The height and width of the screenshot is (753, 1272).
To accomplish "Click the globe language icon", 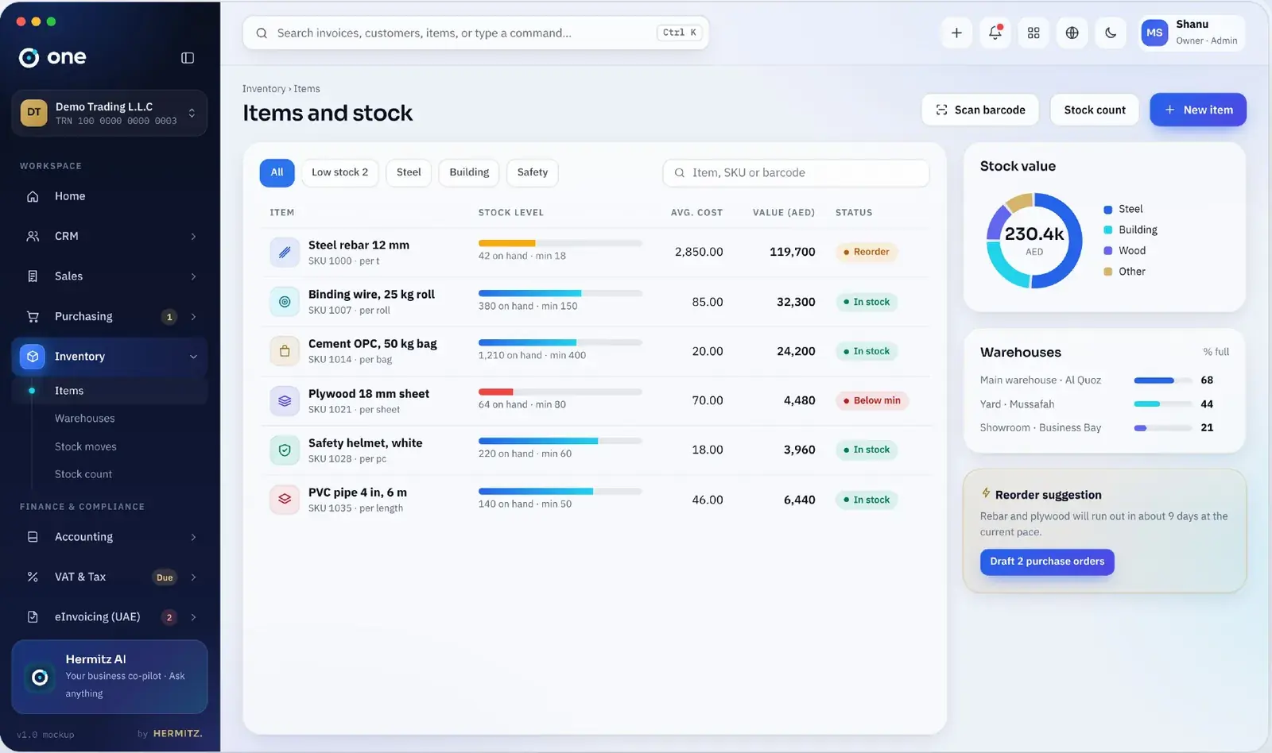I will [x=1072, y=33].
